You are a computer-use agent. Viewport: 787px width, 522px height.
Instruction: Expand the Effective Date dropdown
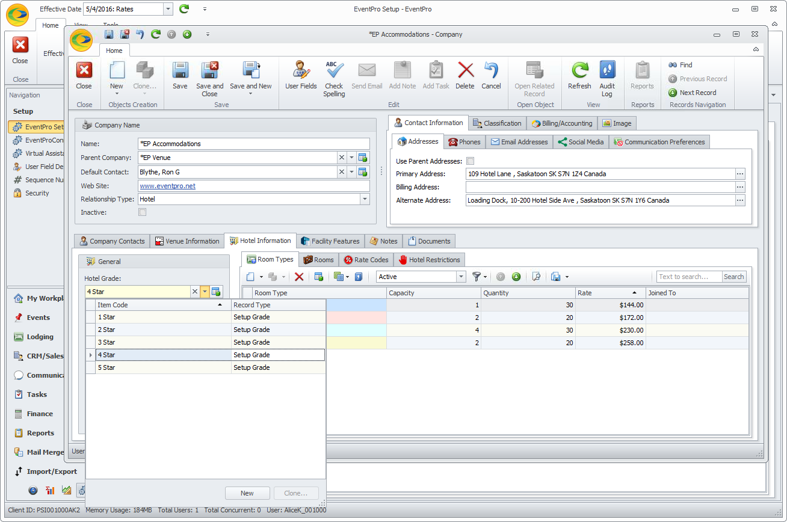click(168, 9)
